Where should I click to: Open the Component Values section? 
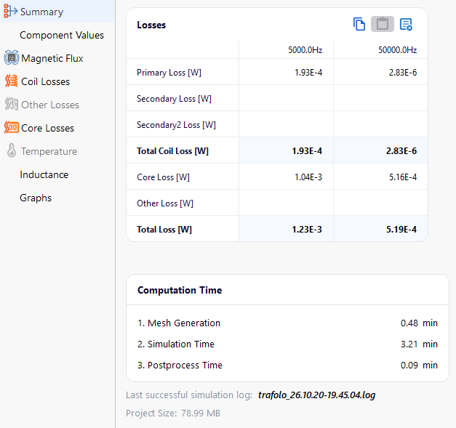coord(62,35)
